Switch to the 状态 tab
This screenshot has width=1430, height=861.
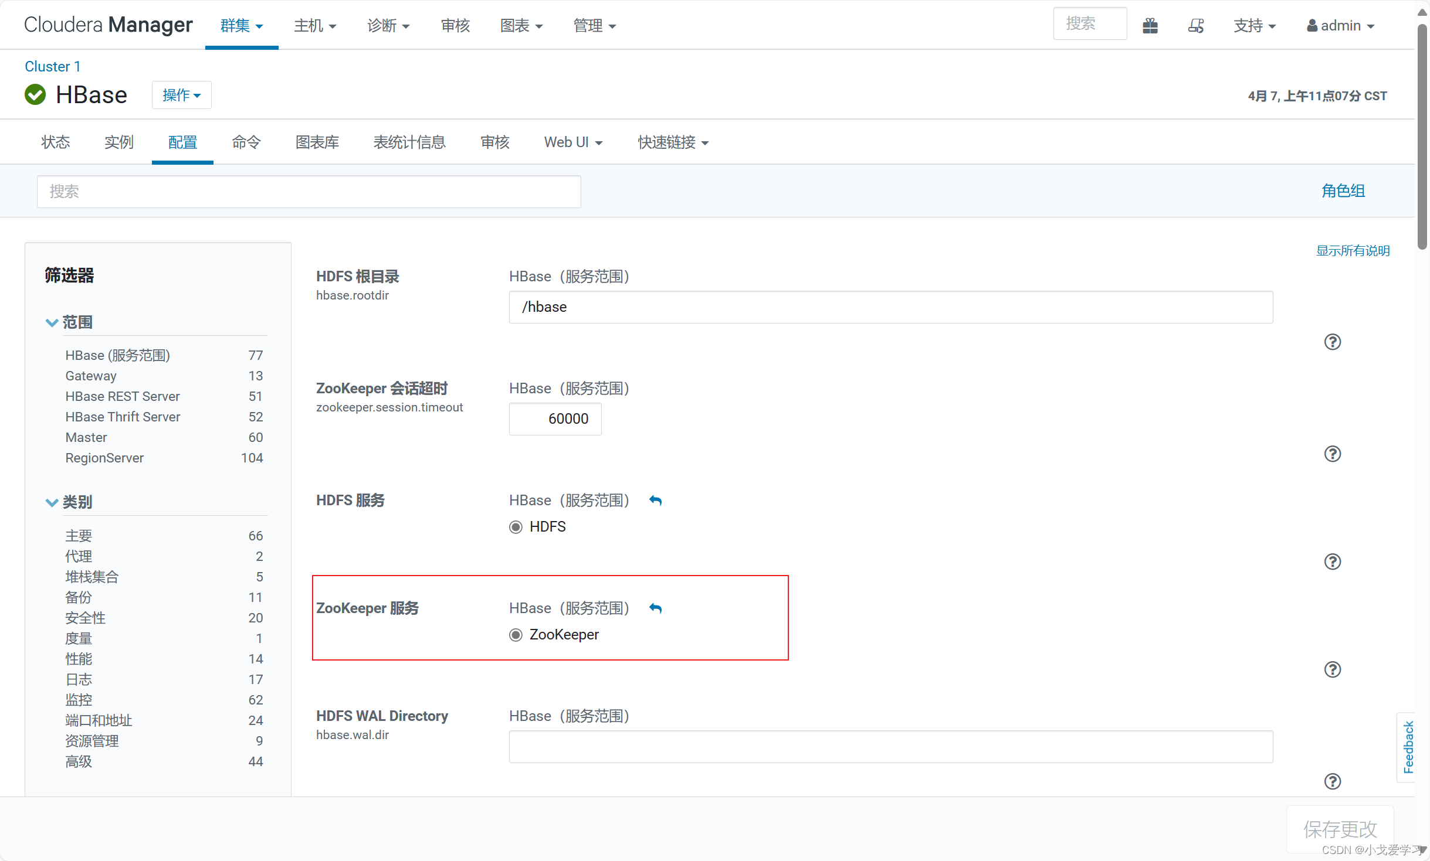click(x=56, y=142)
